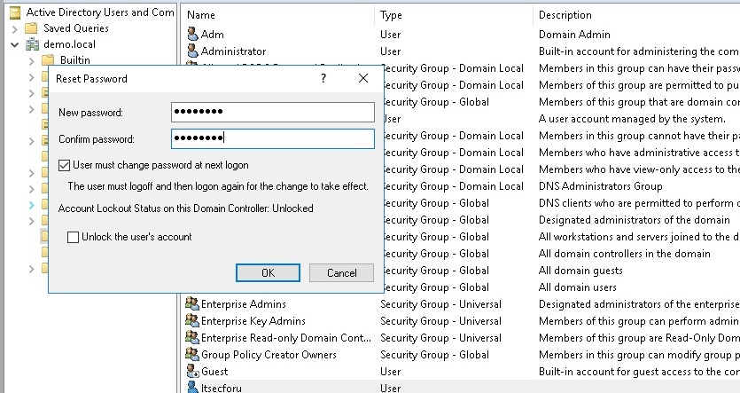Viewport: 740px width, 393px height.
Task: Click the New password input field
Action: tap(273, 112)
